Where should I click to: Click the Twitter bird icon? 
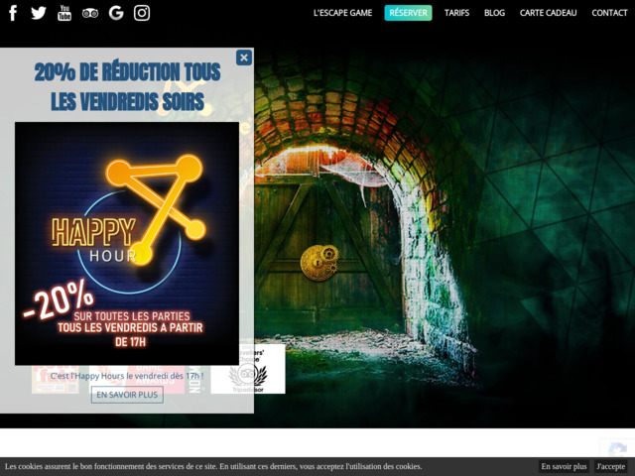point(39,13)
